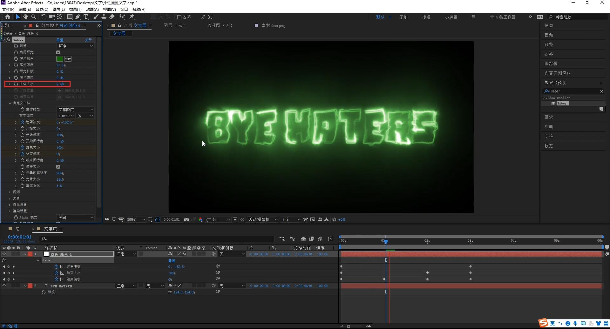Select the Roto Brush tool
Image resolution: width=610 pixels, height=329 pixels.
122,17
